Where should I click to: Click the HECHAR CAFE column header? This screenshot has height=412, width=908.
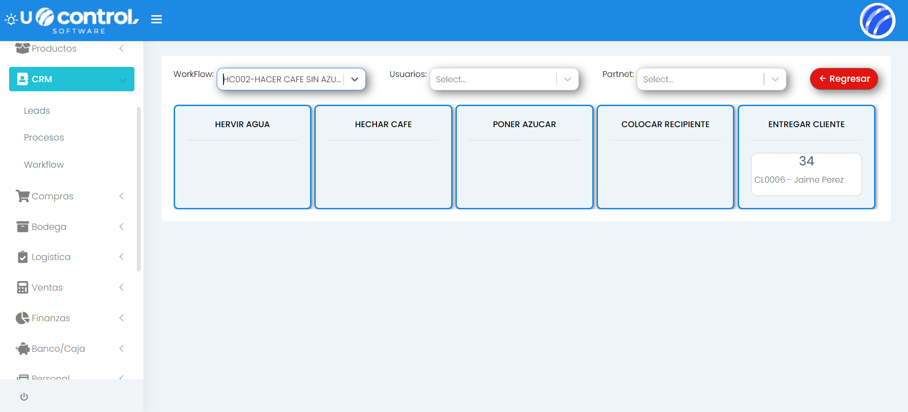[383, 124]
